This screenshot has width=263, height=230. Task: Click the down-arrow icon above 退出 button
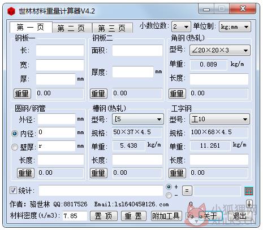click(249, 204)
